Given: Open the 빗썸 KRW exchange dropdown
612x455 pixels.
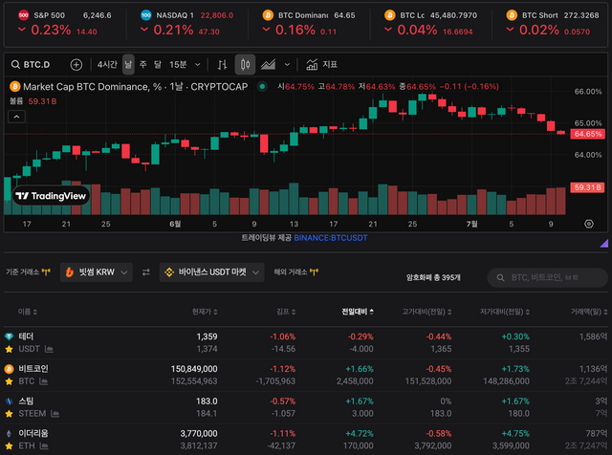Looking at the screenshot, I should (x=97, y=272).
